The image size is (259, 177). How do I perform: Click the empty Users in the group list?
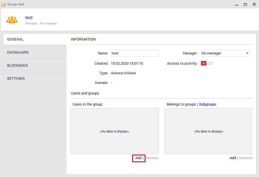tap(114, 131)
